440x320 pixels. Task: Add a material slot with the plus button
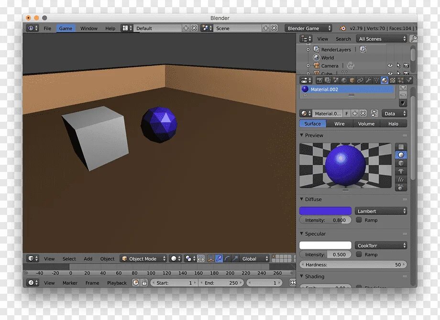(403, 87)
